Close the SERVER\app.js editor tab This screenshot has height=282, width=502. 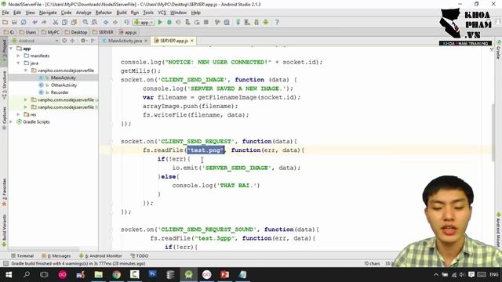[x=192, y=41]
